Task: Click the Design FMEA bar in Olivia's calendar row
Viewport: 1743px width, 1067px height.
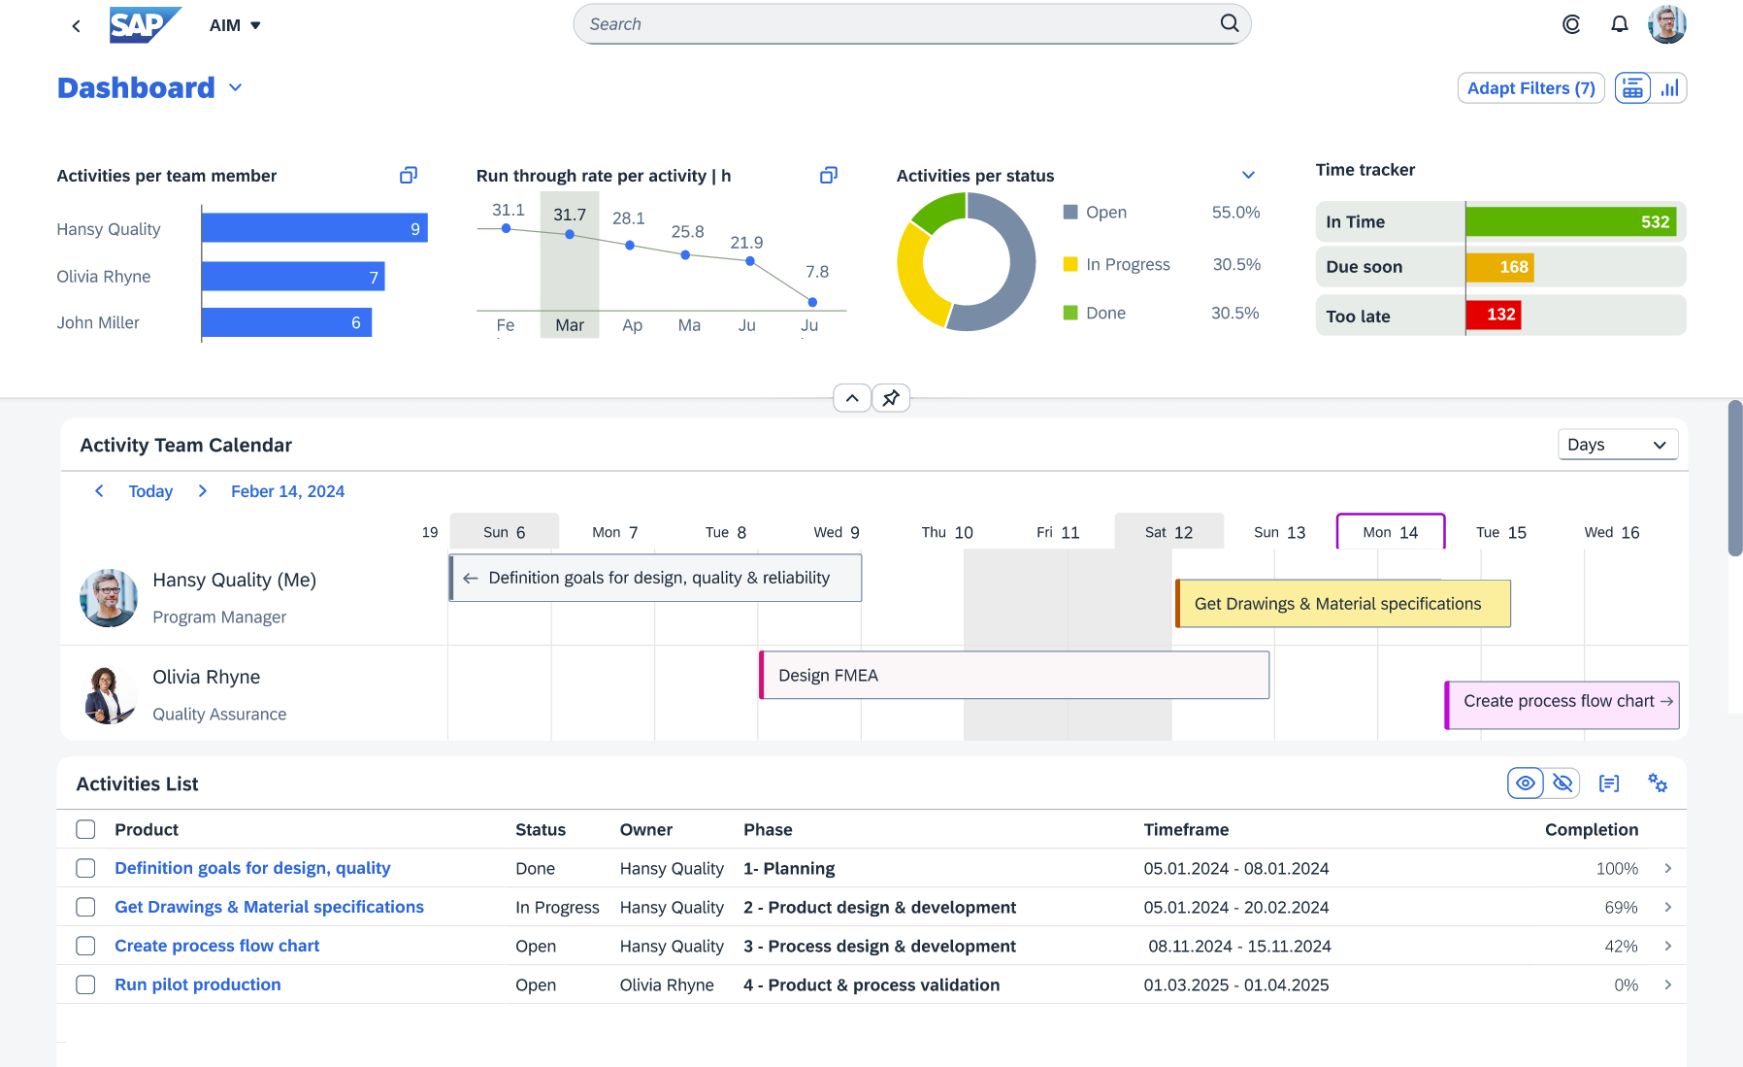Action: 1013,674
